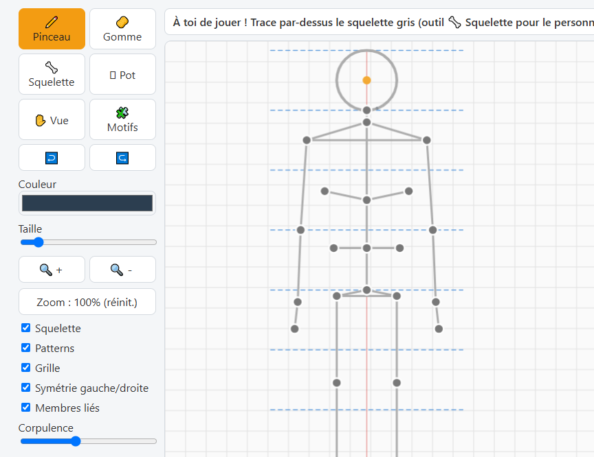The width and height of the screenshot is (594, 457).
Task: Choose the Pot fill tool
Action: [x=122, y=74]
